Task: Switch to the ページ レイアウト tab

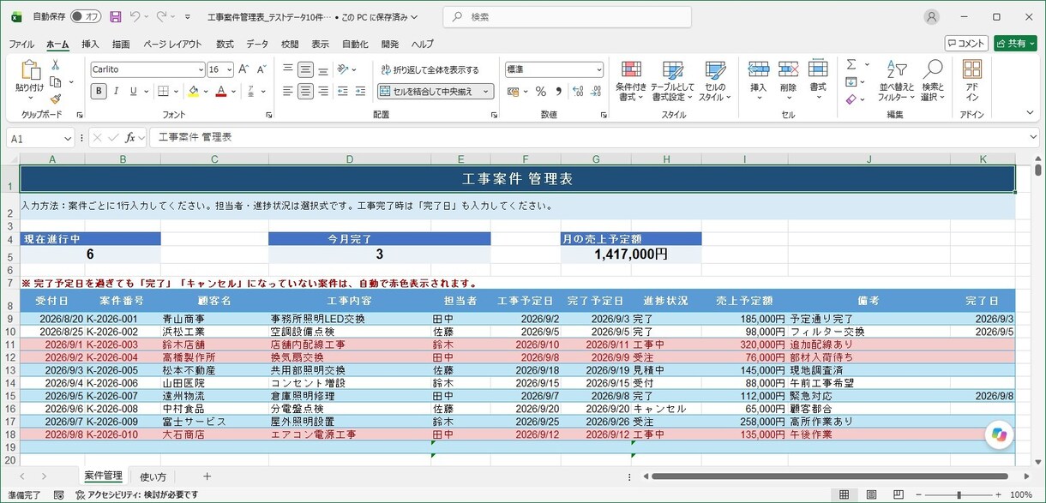Action: point(172,44)
